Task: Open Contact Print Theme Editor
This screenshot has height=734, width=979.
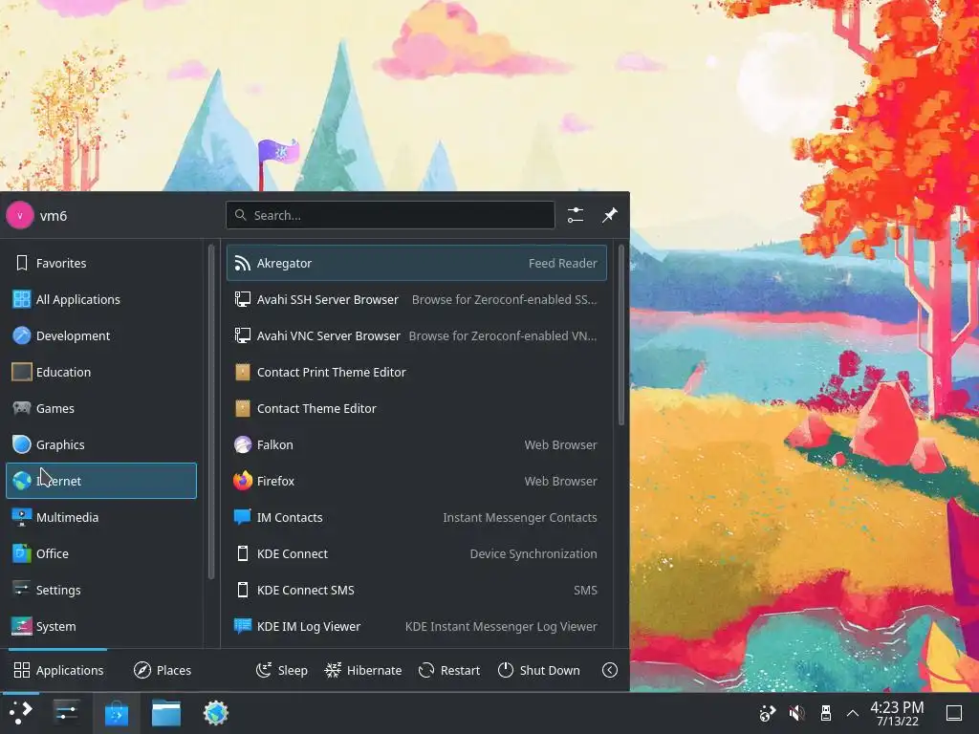Action: coord(417,372)
